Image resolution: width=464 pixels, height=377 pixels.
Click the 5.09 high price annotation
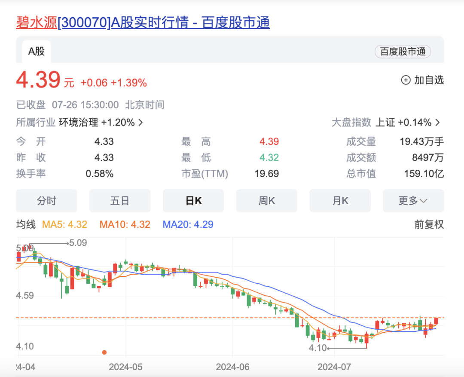click(x=78, y=243)
